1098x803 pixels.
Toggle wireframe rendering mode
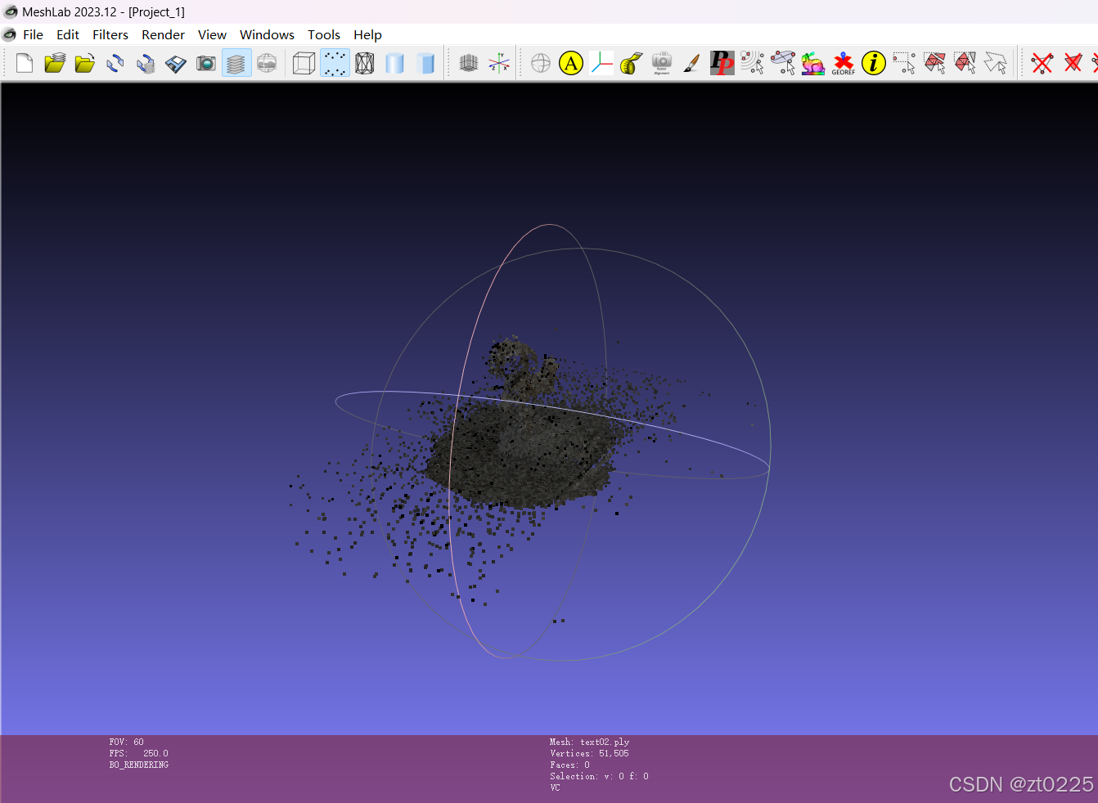[365, 63]
